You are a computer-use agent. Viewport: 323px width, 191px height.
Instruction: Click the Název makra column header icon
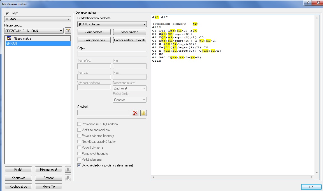coord(9,38)
